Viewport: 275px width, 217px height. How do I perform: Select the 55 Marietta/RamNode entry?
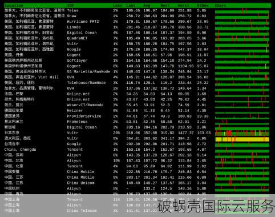[88, 72]
